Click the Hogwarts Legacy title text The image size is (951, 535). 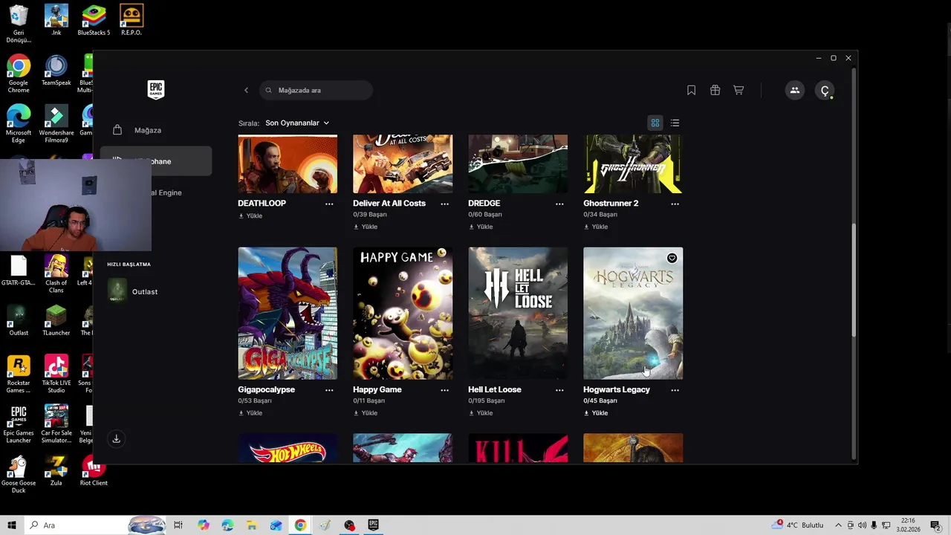pos(617,389)
